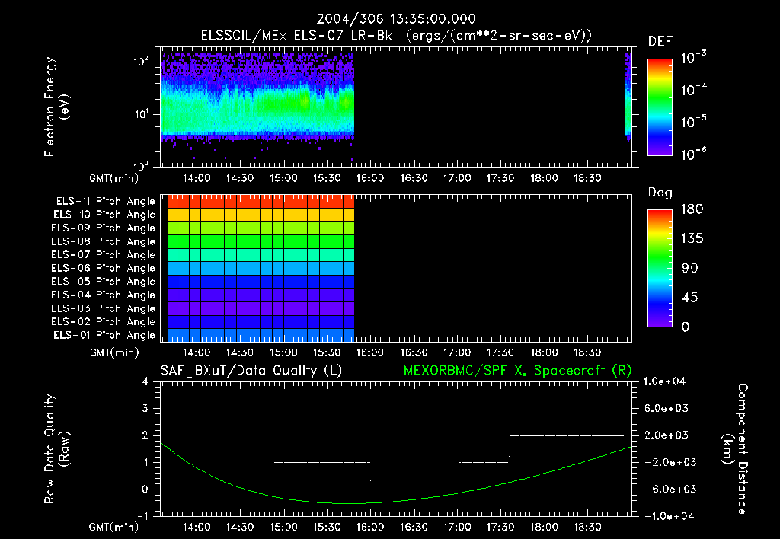Viewport: 780px width, 539px height.
Task: Select the ELS-02 Pitch Angle label
Action: 103,322
